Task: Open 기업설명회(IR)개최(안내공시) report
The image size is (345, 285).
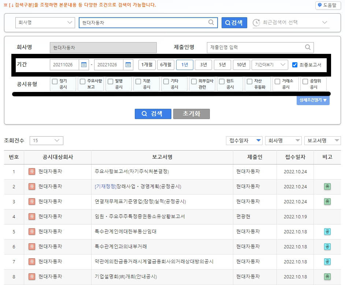Action: pos(126,277)
